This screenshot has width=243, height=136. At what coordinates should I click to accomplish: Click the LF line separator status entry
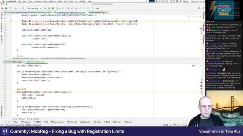[x=170, y=125]
